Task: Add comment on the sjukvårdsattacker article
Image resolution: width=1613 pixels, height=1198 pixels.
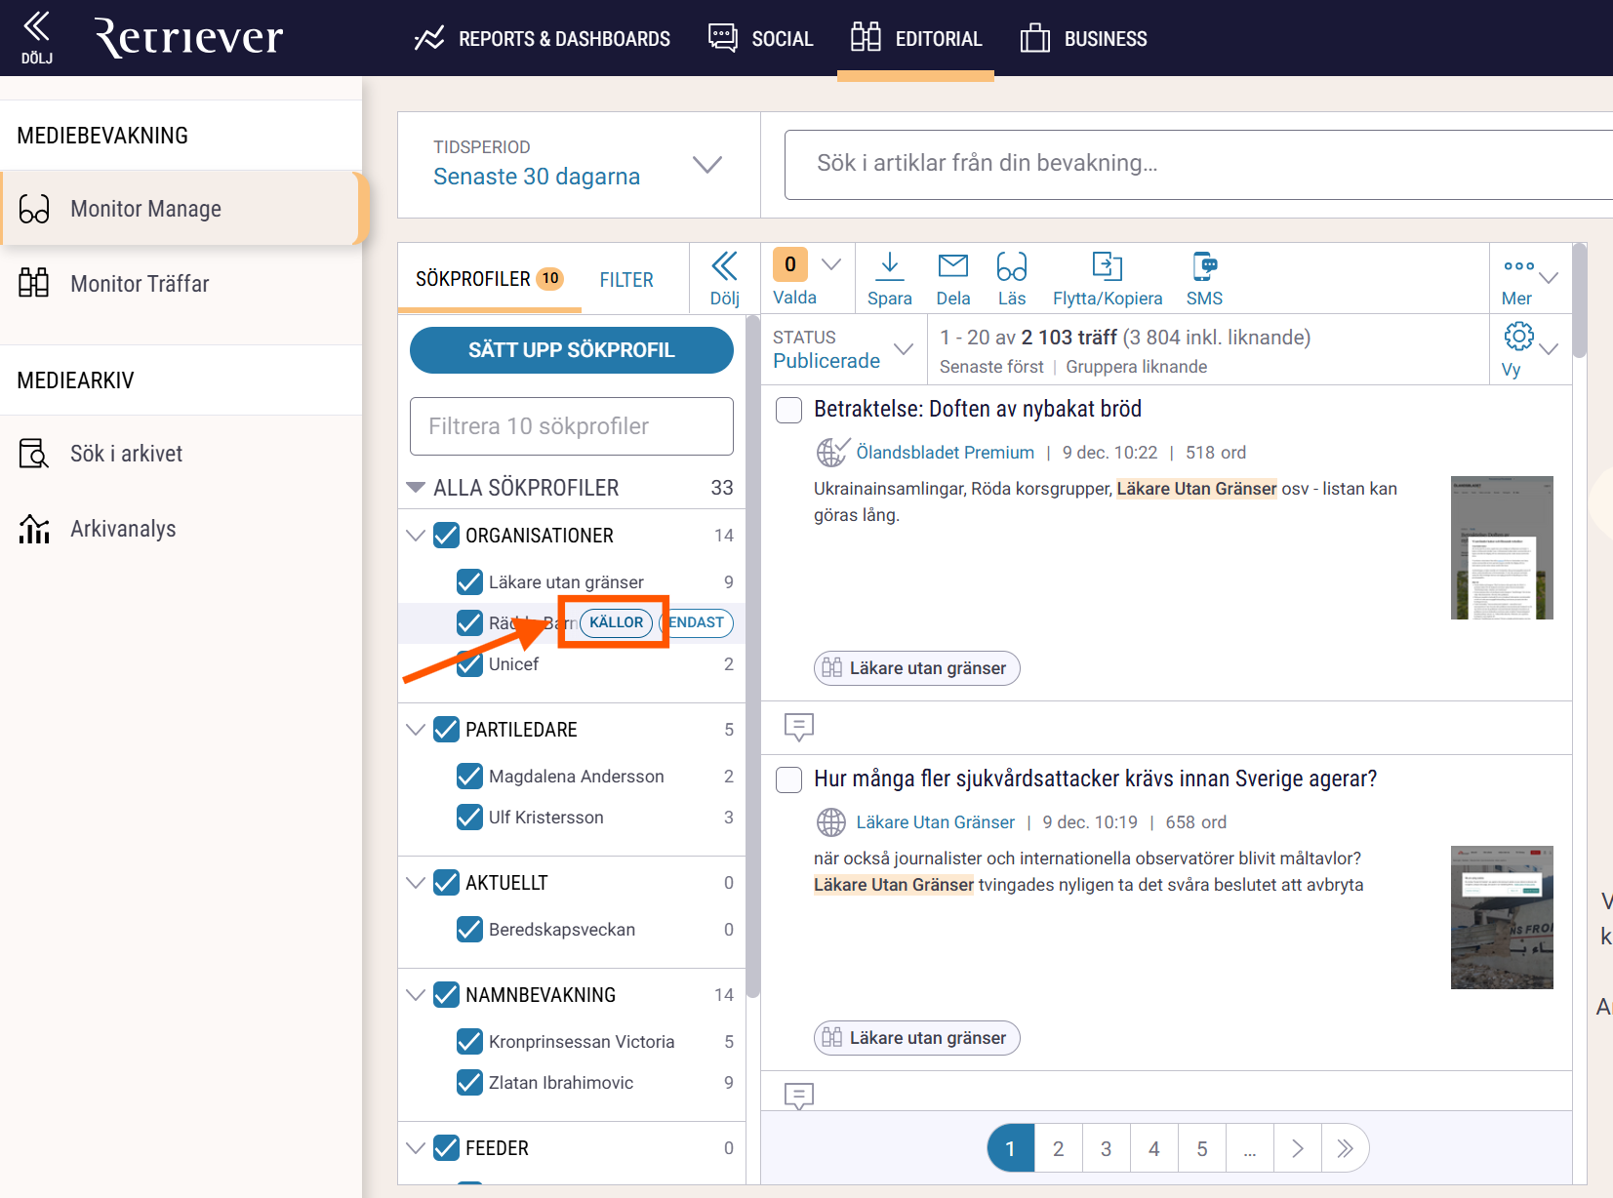Action: click(799, 1097)
